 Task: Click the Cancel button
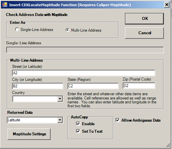click(144, 33)
